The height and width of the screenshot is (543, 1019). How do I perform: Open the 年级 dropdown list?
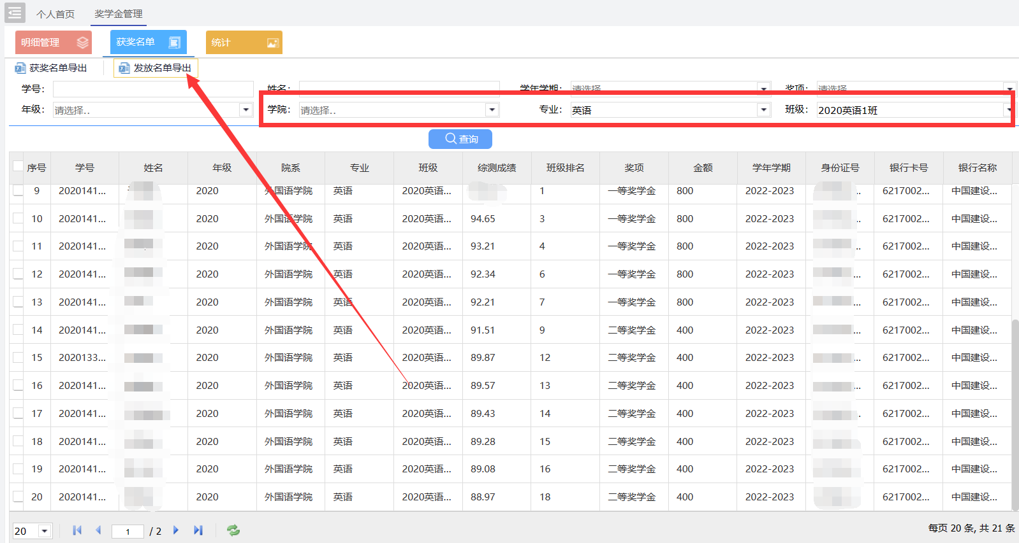click(246, 110)
